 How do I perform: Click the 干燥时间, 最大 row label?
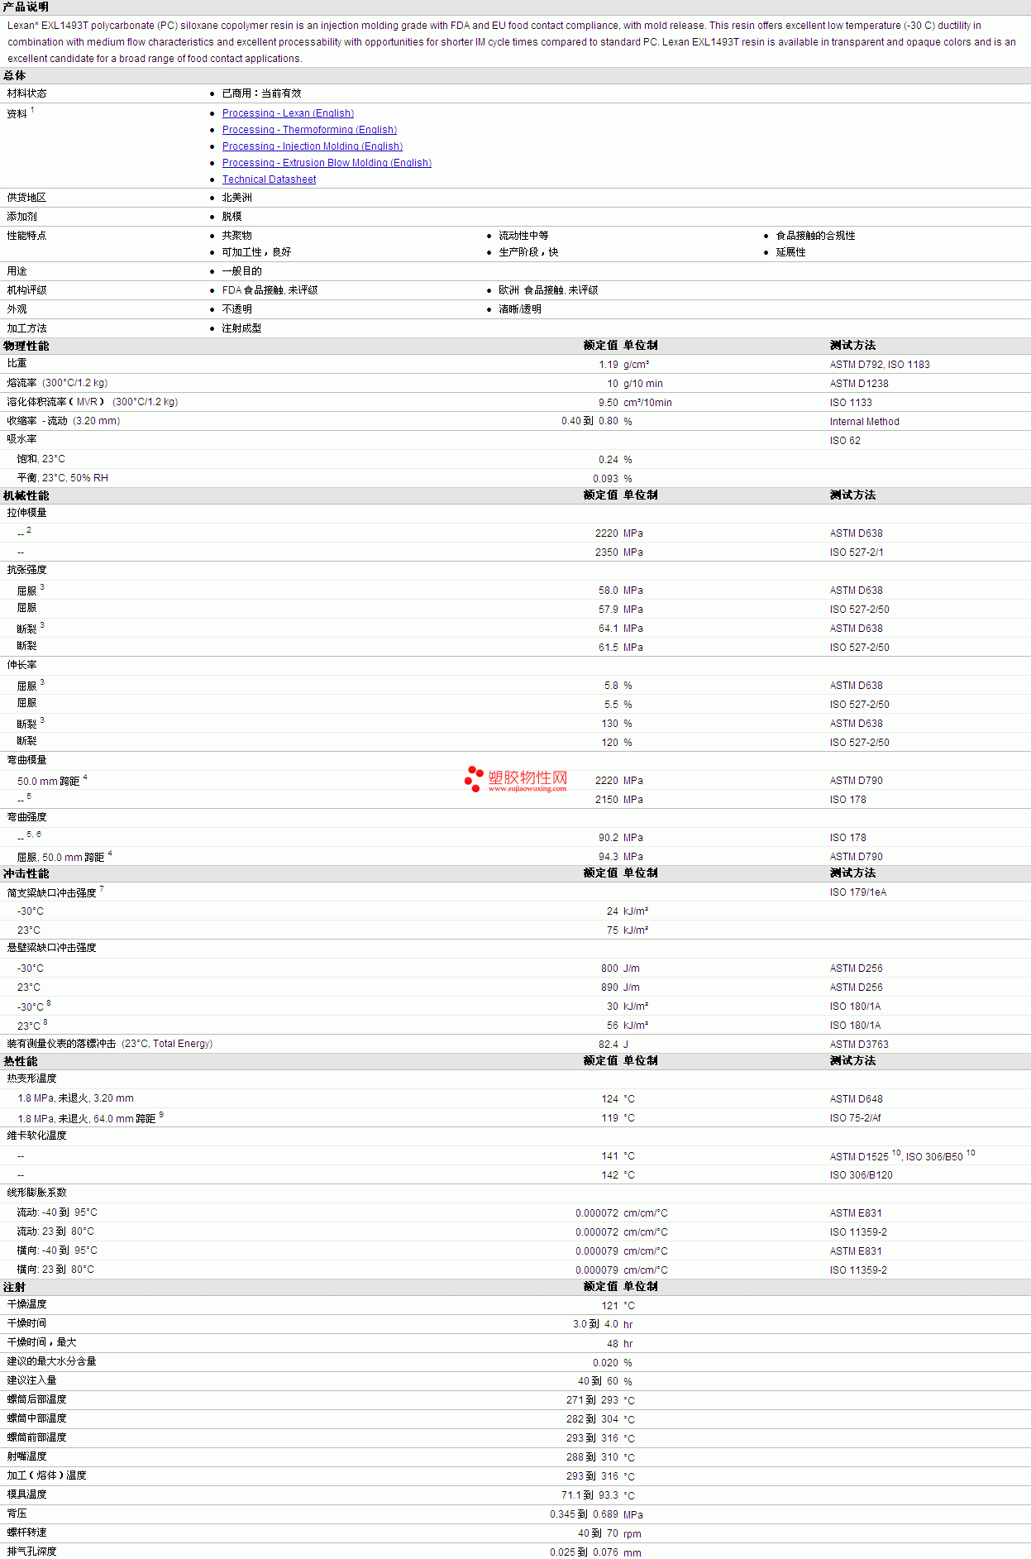click(x=41, y=1342)
